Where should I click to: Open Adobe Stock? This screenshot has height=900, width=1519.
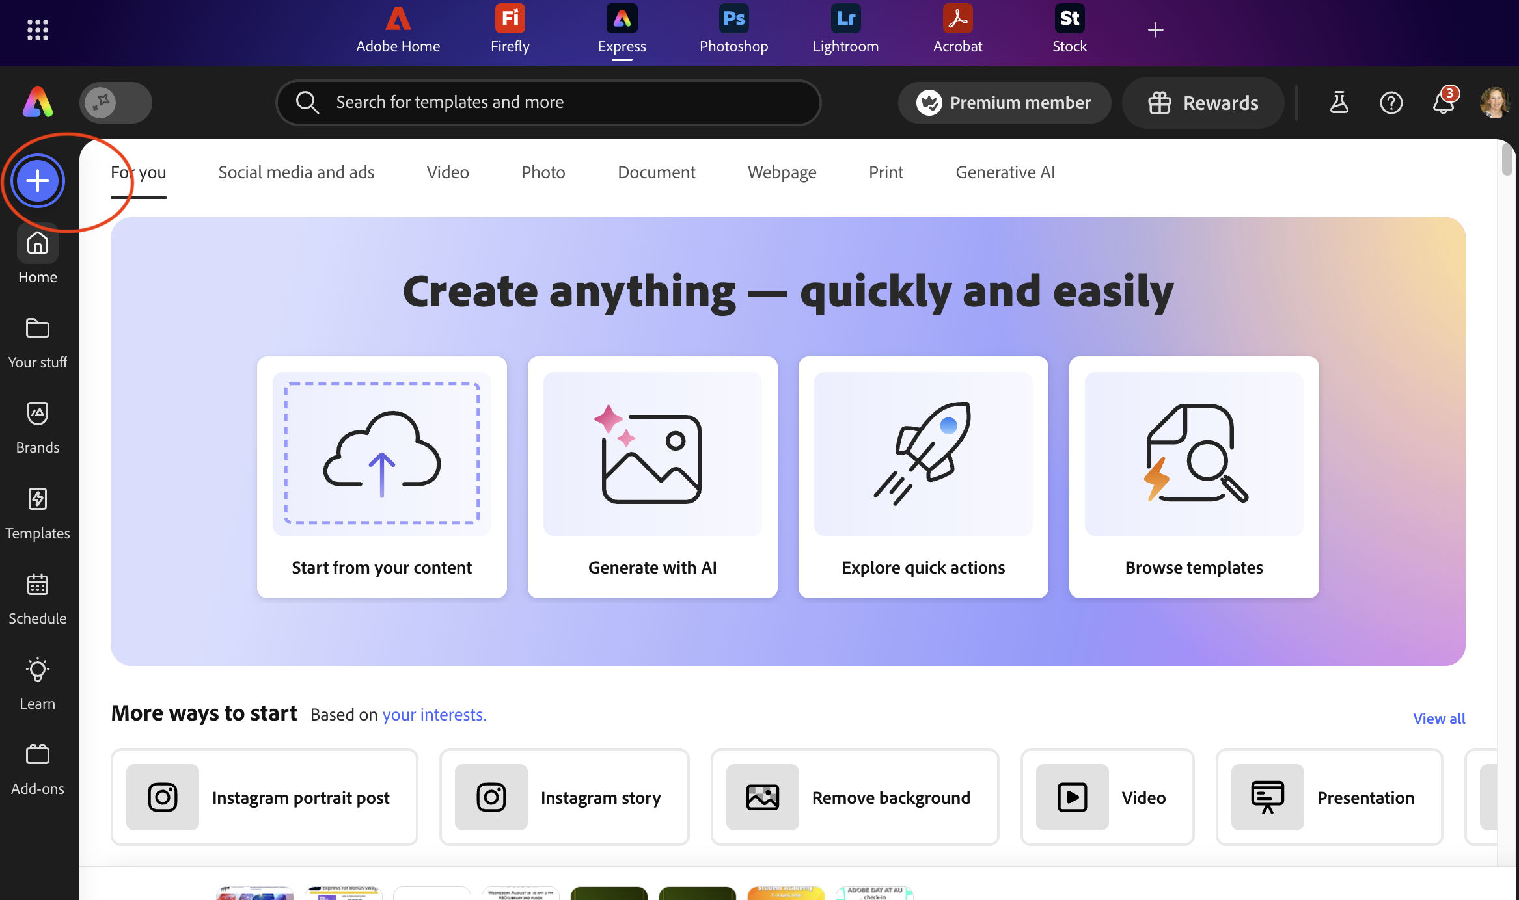1069,29
